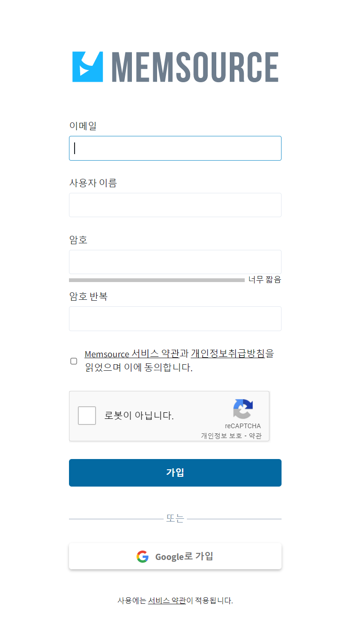Click the 너무 짧음 strength label
Viewport: 337px width, 622px height.
(x=263, y=279)
